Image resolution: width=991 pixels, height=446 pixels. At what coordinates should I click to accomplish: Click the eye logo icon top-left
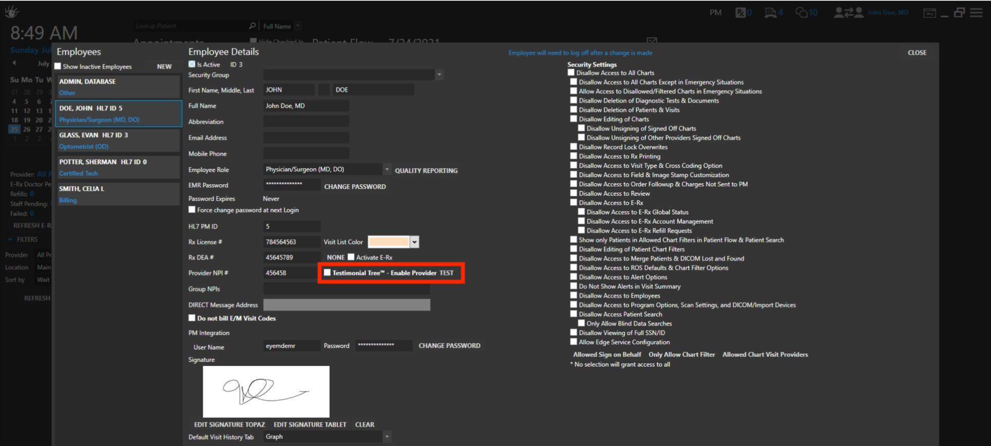click(x=12, y=12)
